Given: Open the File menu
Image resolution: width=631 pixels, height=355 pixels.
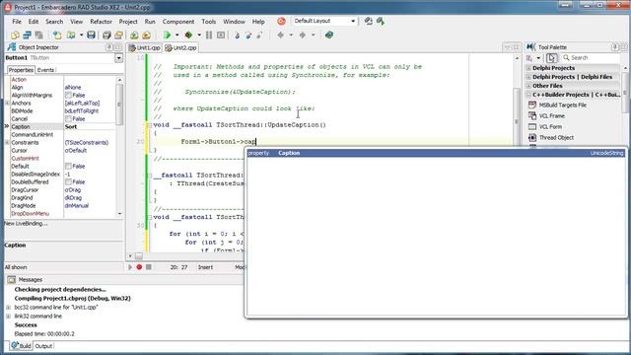Looking at the screenshot, I should click(17, 22).
